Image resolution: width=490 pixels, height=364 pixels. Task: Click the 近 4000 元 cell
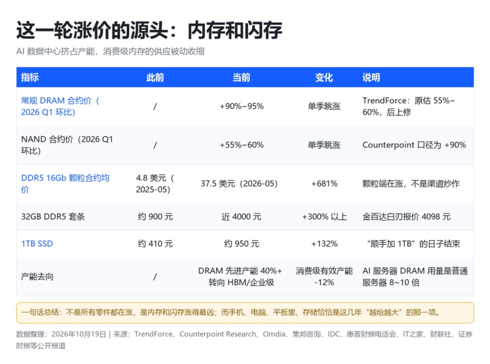coord(241,217)
